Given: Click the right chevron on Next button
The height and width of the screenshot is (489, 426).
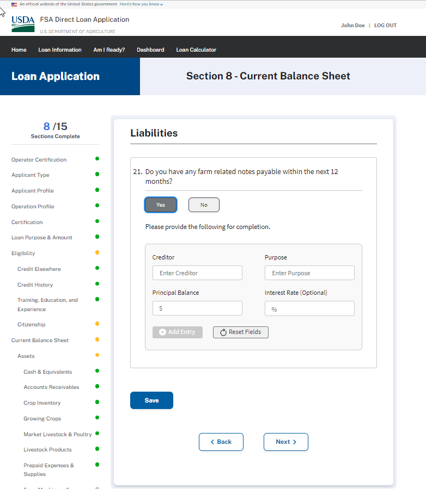Looking at the screenshot, I should tap(295, 442).
